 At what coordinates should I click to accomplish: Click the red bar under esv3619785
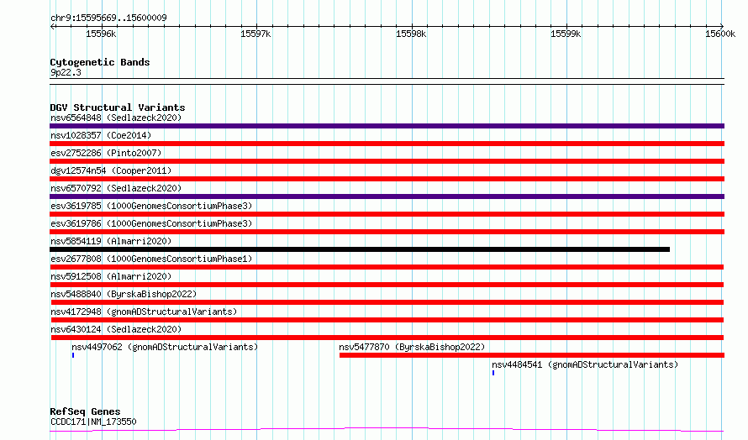387,214
